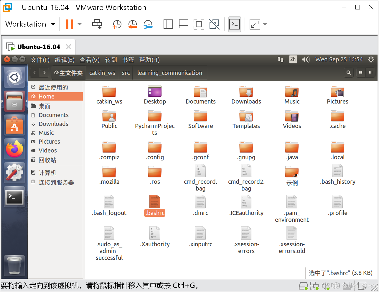The width and height of the screenshot is (379, 292).
Task: Click the stretch guest display icon
Action: pos(255,24)
